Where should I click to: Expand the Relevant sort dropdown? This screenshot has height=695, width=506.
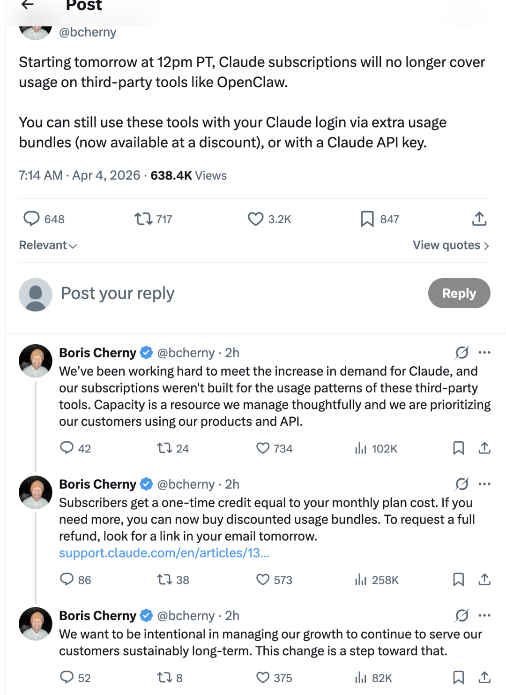[x=48, y=245]
